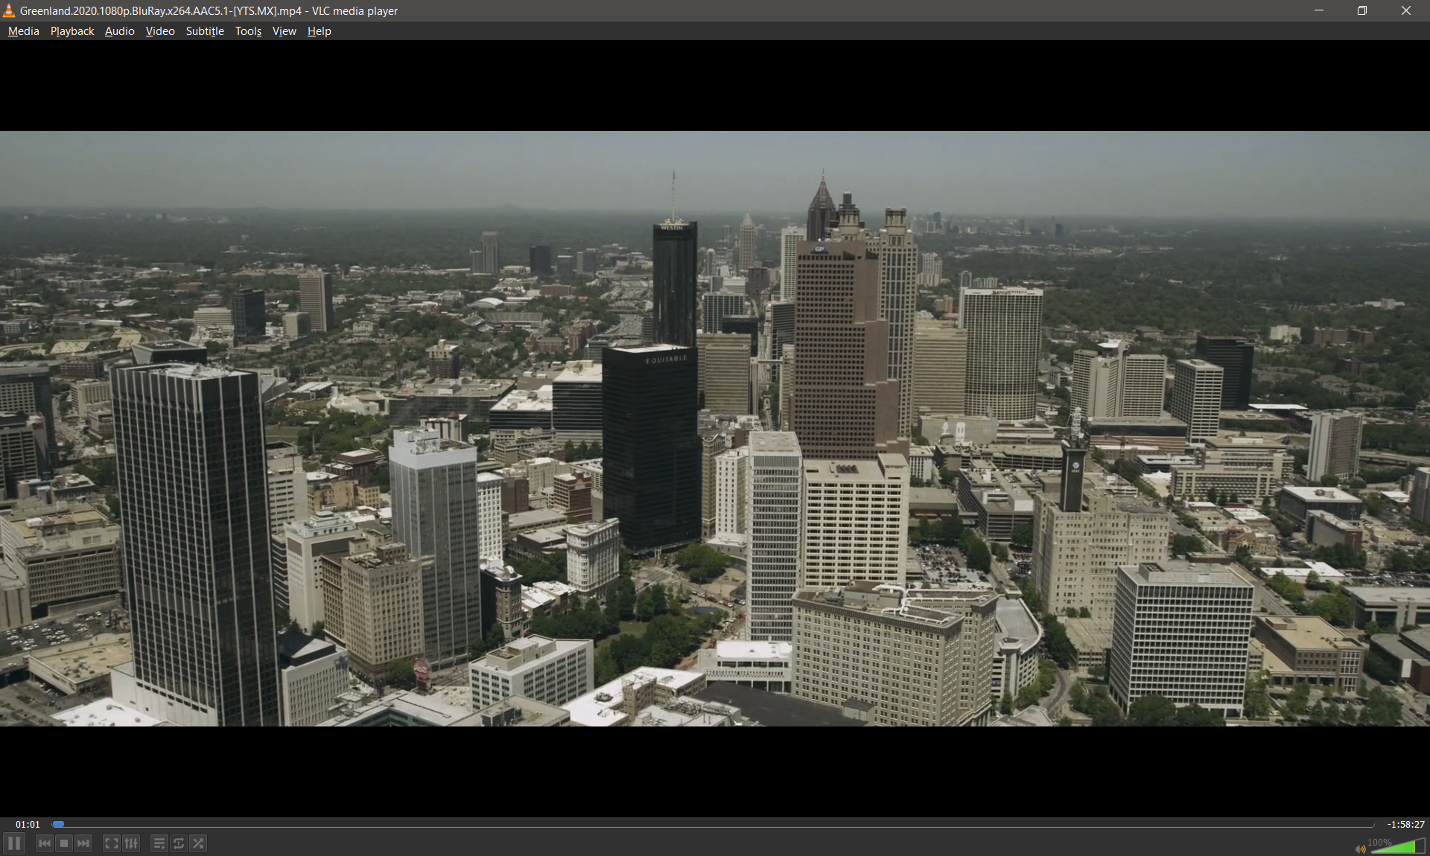Open the Help menu
The height and width of the screenshot is (856, 1430).
(x=319, y=31)
